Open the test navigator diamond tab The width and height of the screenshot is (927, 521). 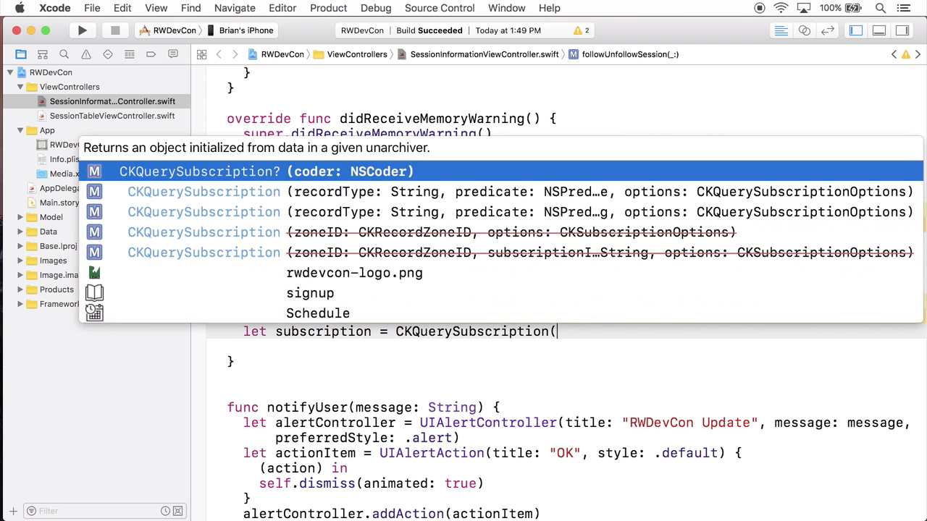point(108,54)
